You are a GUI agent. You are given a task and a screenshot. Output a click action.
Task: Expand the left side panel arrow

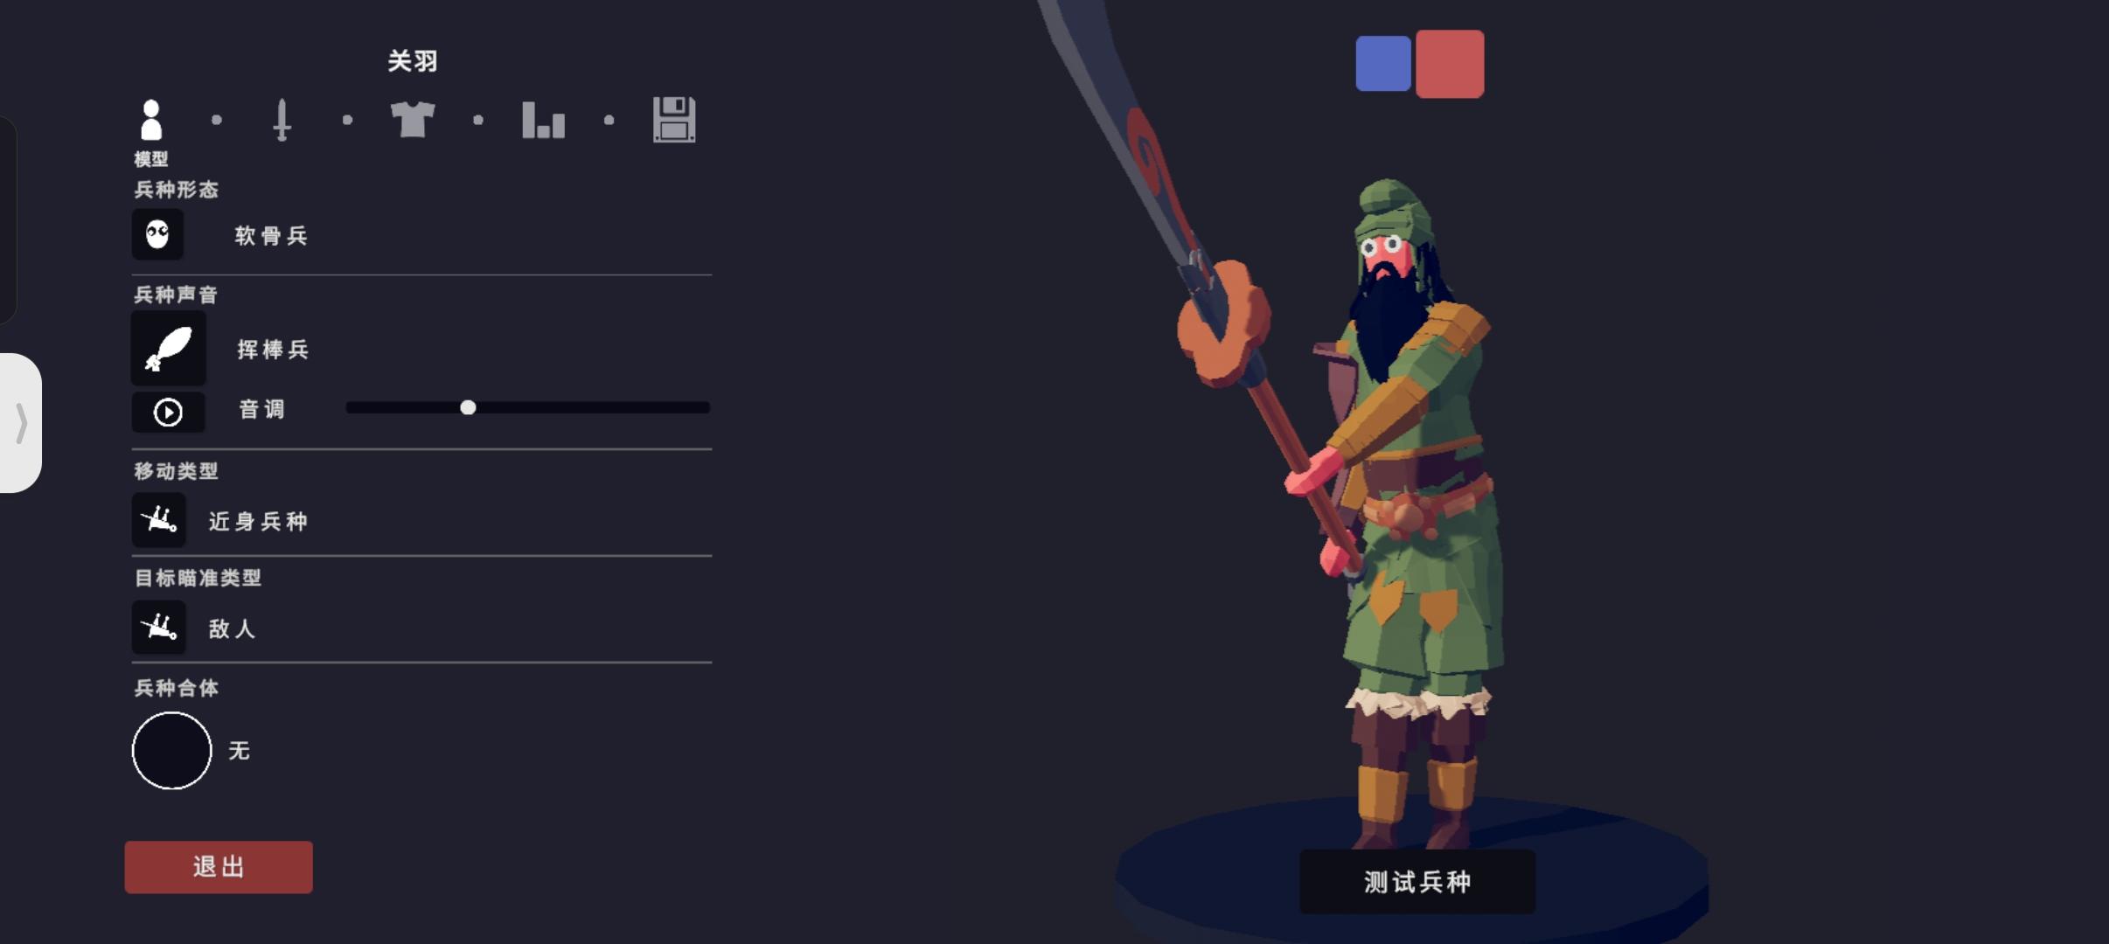(21, 423)
